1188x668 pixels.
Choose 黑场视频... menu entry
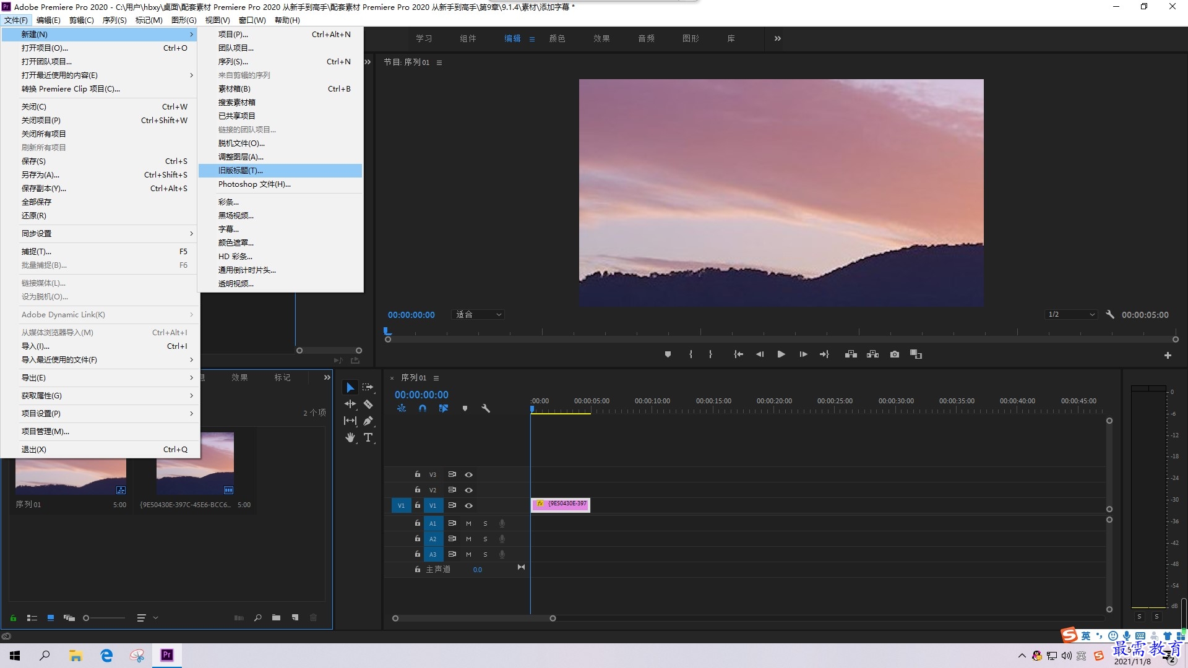point(280,216)
